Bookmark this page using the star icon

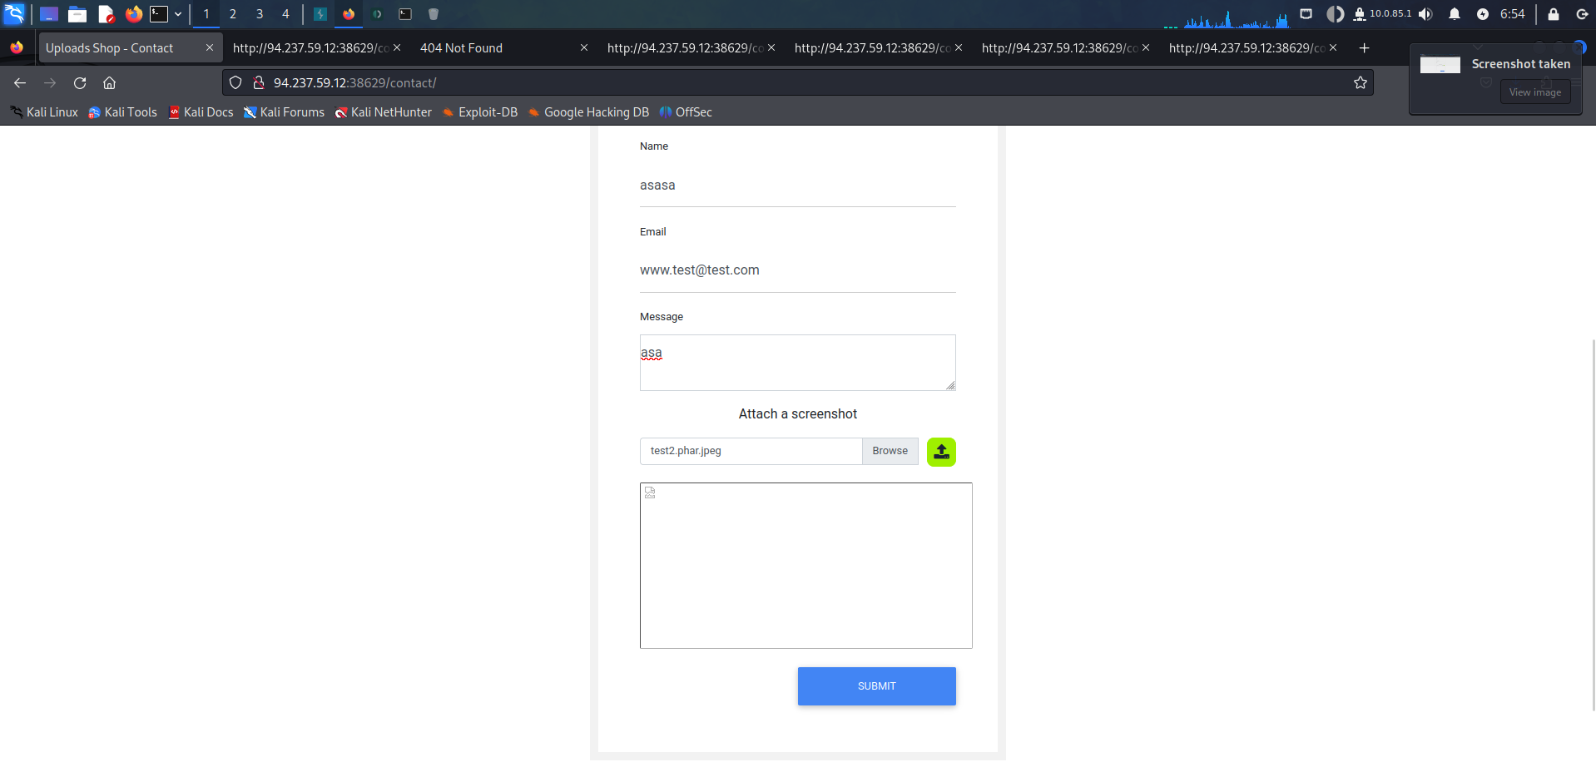click(1361, 82)
